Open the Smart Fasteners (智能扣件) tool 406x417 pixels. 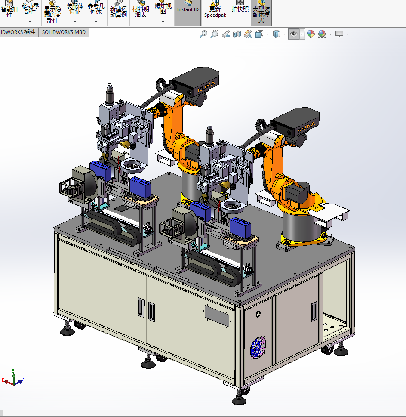[9, 9]
